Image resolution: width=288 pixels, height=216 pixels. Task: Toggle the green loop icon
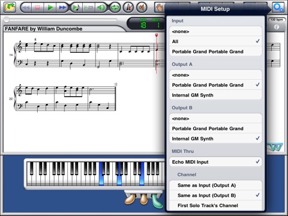(x=115, y=8)
